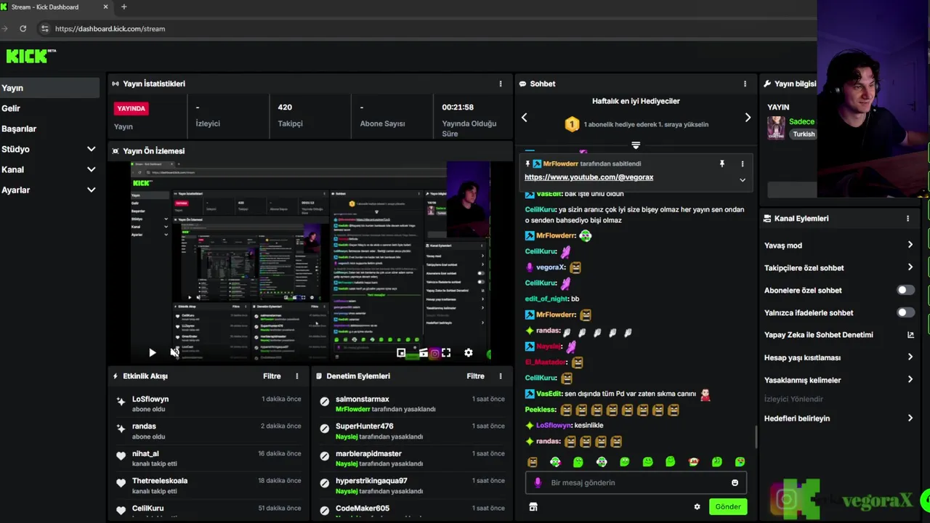Reload the browser page
The height and width of the screenshot is (523, 930).
tap(23, 28)
